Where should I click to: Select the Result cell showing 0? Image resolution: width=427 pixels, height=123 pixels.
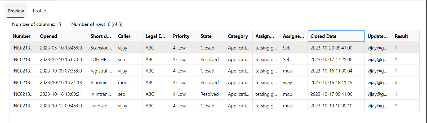coord(406,82)
